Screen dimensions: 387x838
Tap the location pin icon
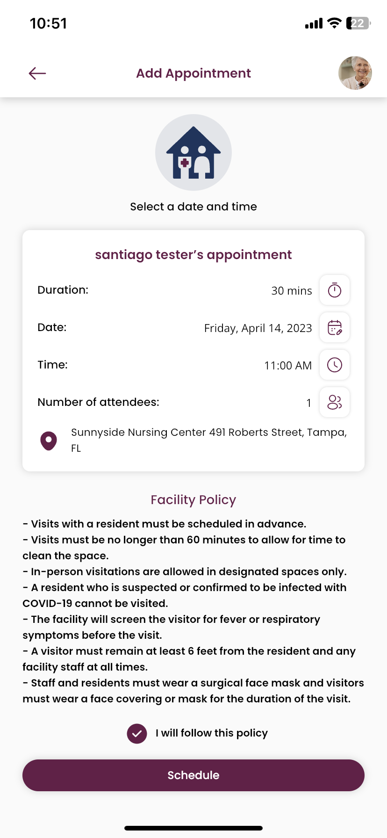click(49, 441)
